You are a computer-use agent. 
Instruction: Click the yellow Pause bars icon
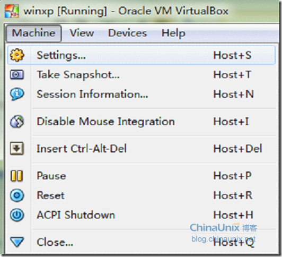coord(17,176)
